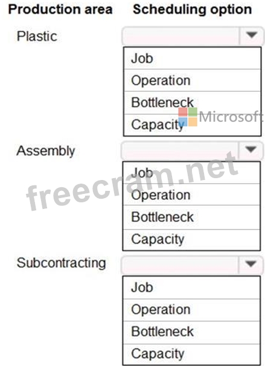This screenshot has width=265, height=366.
Task: Choose Capacity for the Assembly area
Action: point(192,240)
